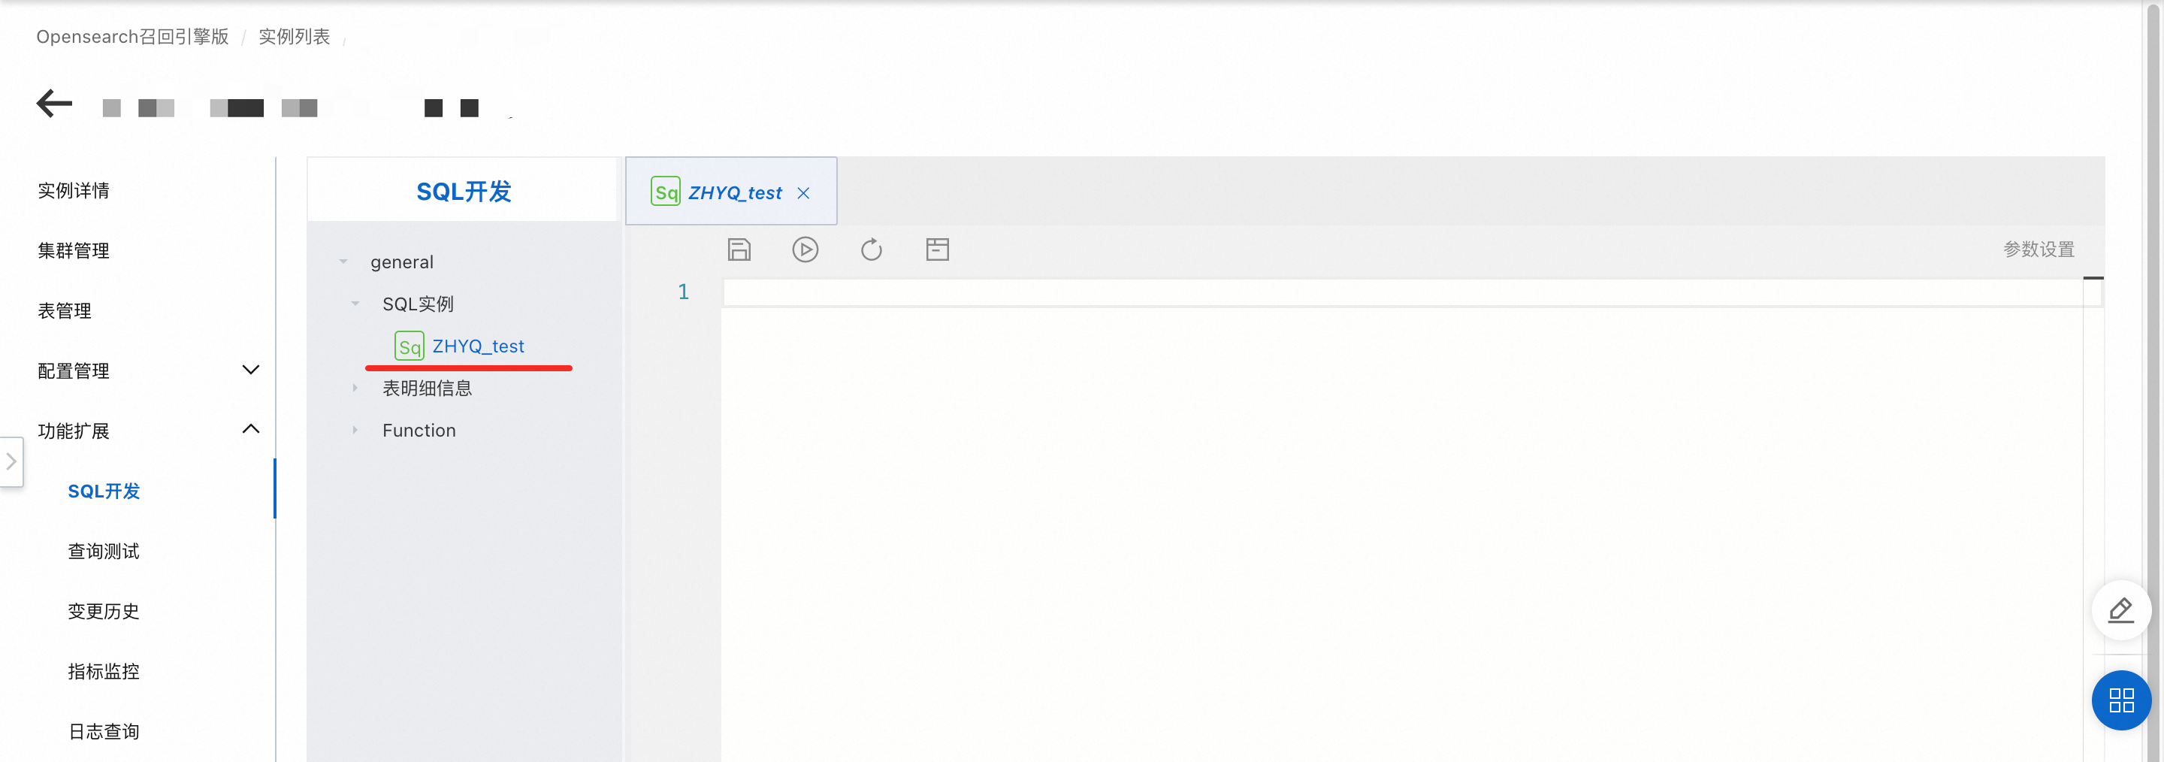The height and width of the screenshot is (762, 2164).
Task: Open the blue grid floating button
Action: coord(2121,700)
